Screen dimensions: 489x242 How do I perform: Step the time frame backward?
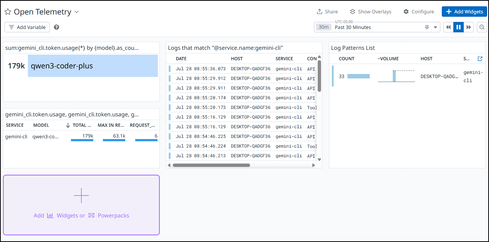[x=448, y=27]
